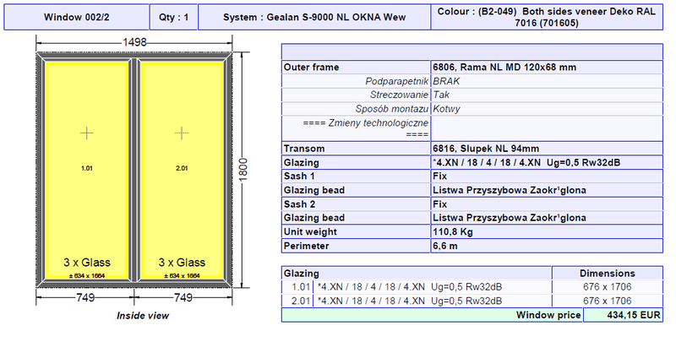Click the crosshair marker in right pane
Image resolution: width=676 pixels, height=342 pixels.
(x=182, y=133)
